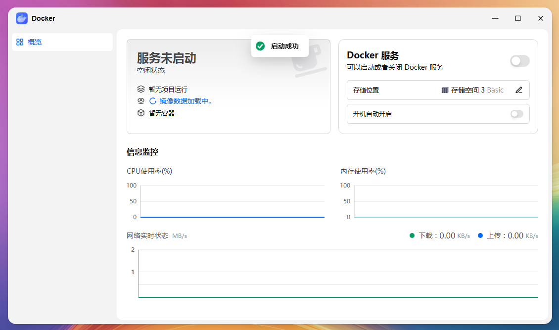The height and width of the screenshot is (330, 559).
Task: Click the 概览 grid icon in sidebar
Action: (x=20, y=42)
